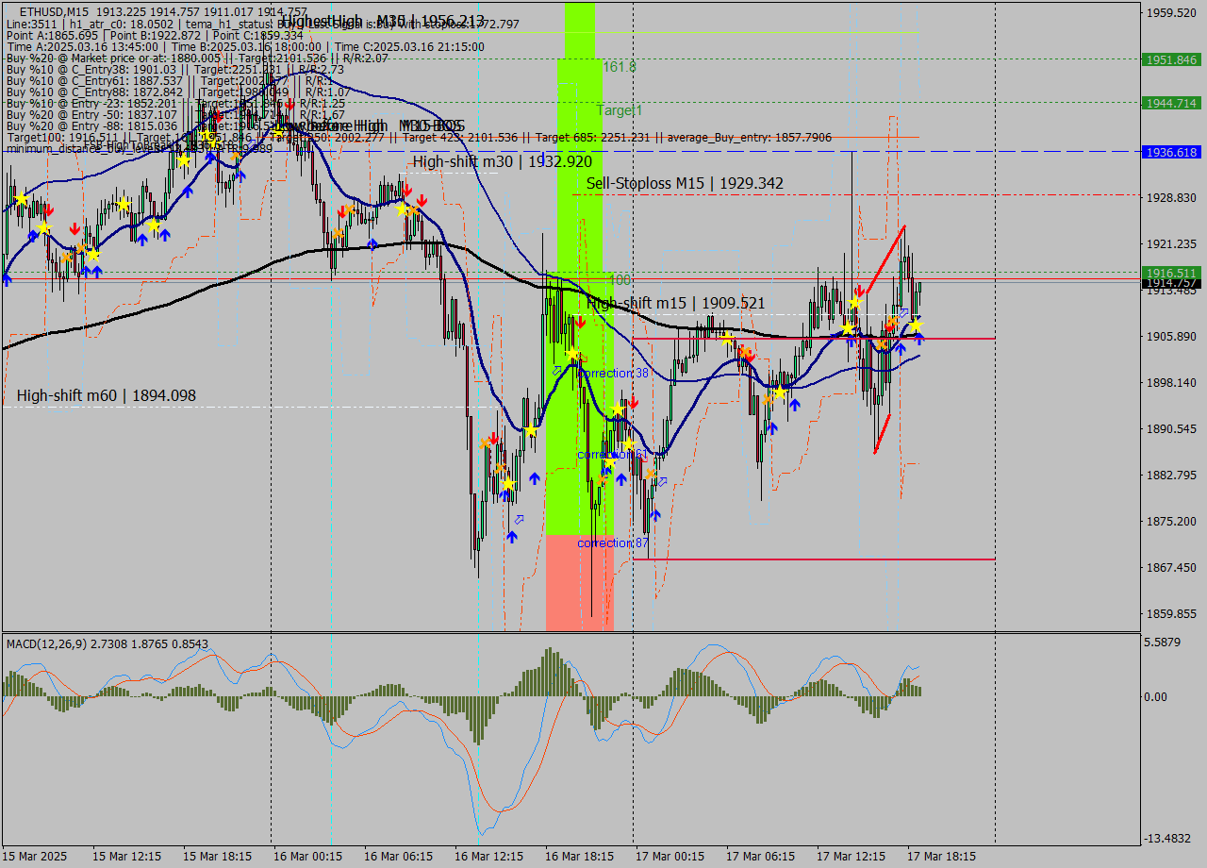The width and height of the screenshot is (1207, 868).
Task: Select the red down arrow at top-left of chart
Action: (x=47, y=210)
